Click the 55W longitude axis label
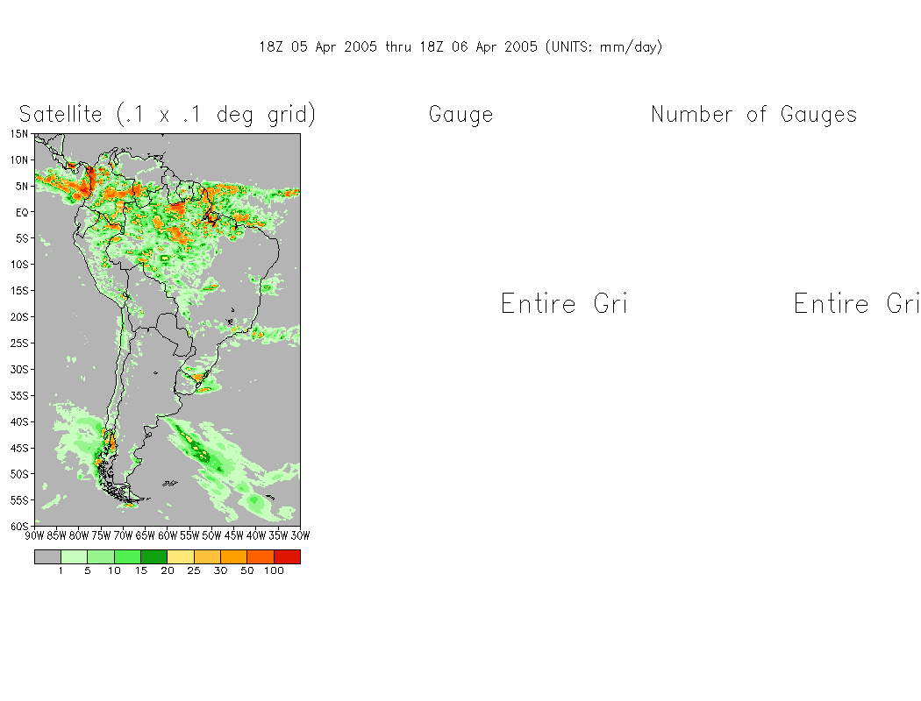Viewport: 921px width, 701px height. (189, 535)
